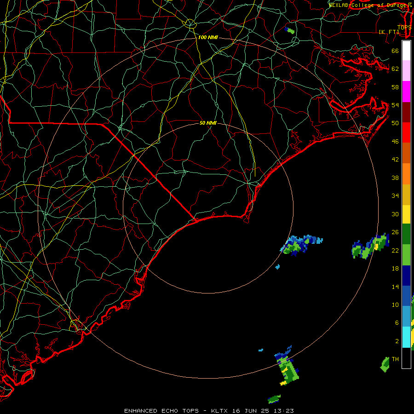
Task: Click the legend value "10"
Action: (x=395, y=305)
